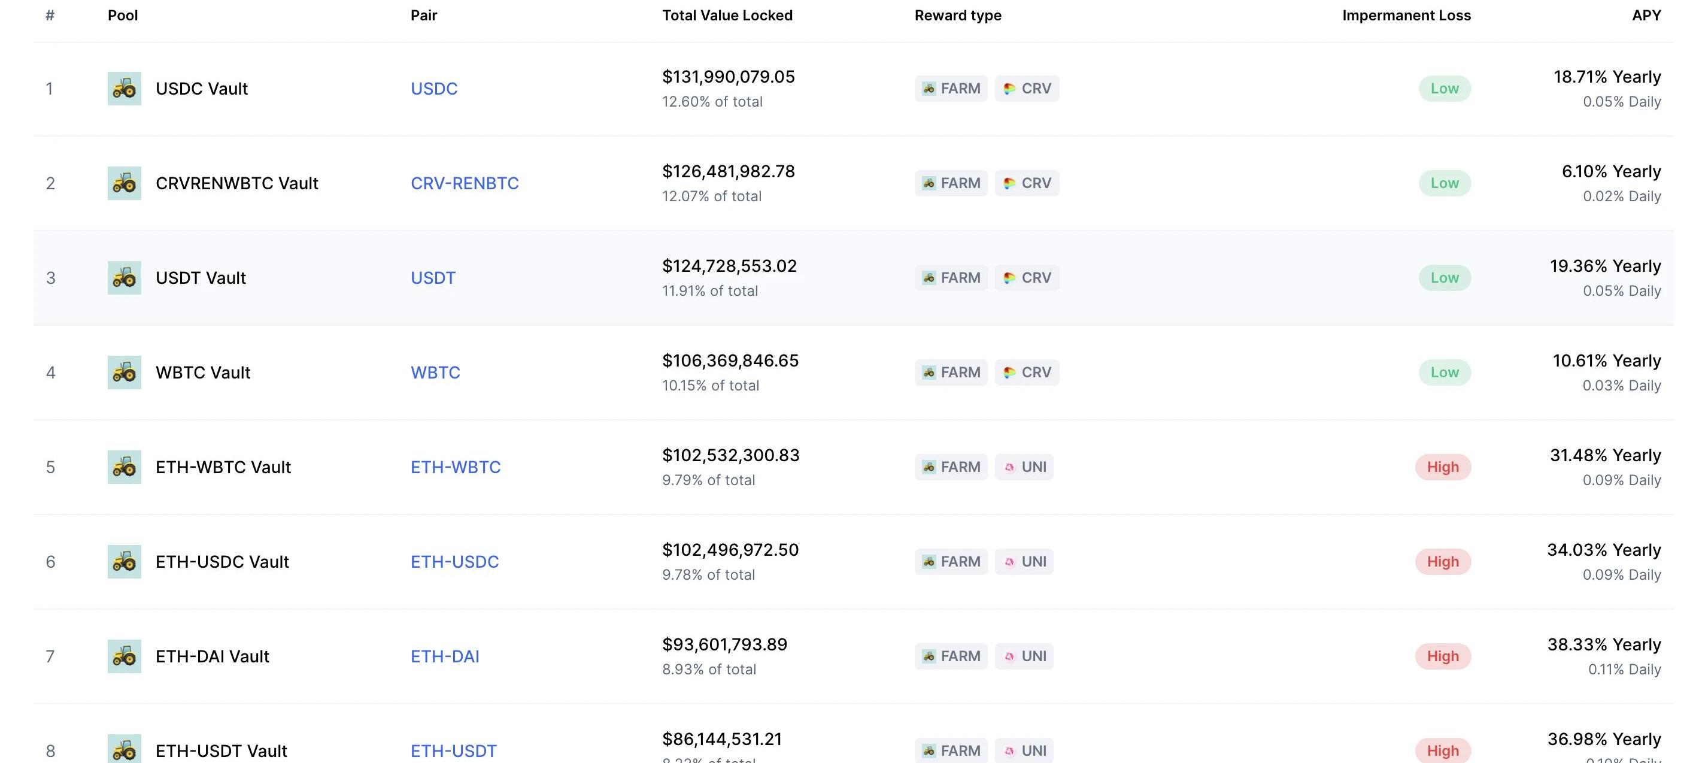Click the Low badge in USDT row
The height and width of the screenshot is (763, 1699).
(1445, 278)
